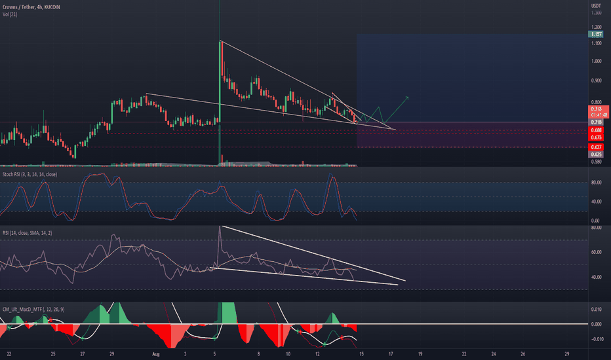The width and height of the screenshot is (611, 360).
Task: Click the gray 0.625 price label
Action: tap(596, 154)
